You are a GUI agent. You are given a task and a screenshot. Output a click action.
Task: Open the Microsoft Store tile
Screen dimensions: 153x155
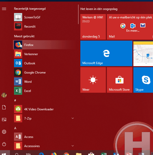pos(120,80)
